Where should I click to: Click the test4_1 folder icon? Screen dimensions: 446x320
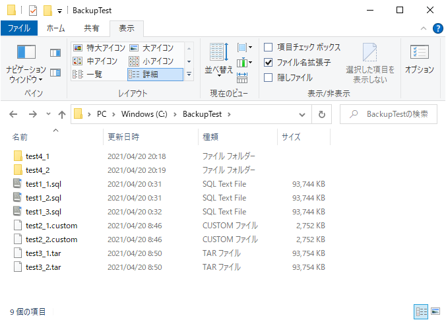(x=18, y=156)
